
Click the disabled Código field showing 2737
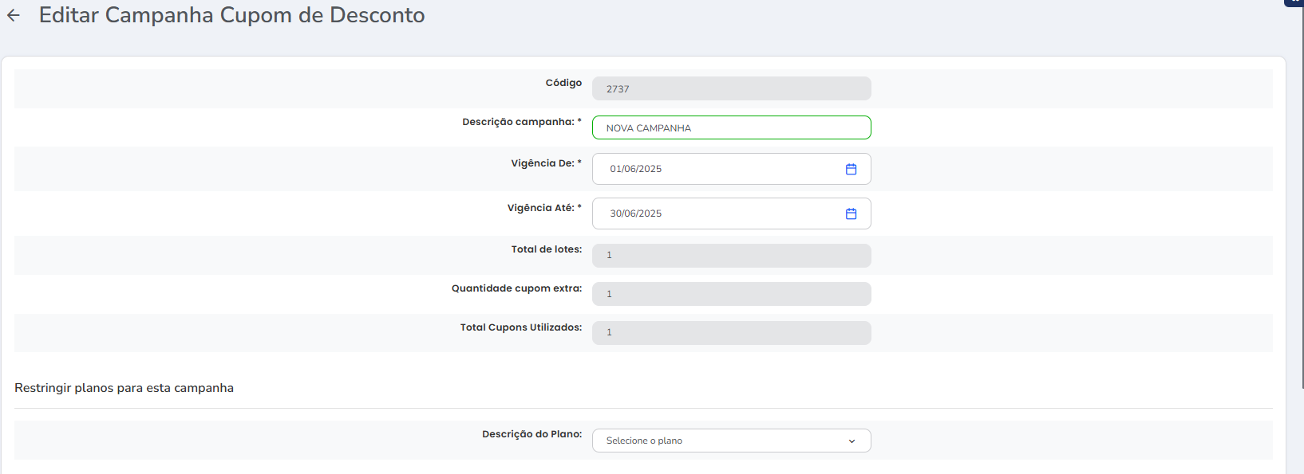pos(731,88)
